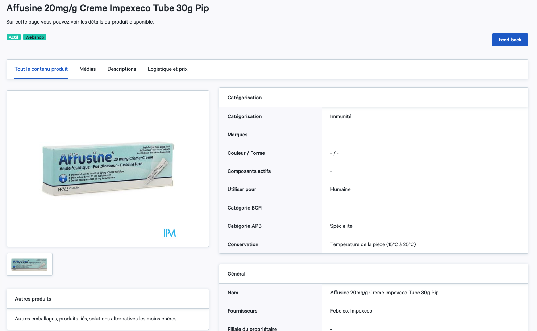Click the Filiale du propriétaire label
Viewport: 537px width, 331px height.
pos(252,329)
